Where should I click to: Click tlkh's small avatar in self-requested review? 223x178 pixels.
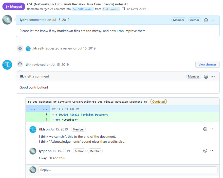[x=28, y=49]
